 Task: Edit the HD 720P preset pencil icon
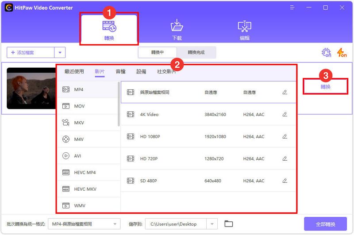[x=285, y=158]
